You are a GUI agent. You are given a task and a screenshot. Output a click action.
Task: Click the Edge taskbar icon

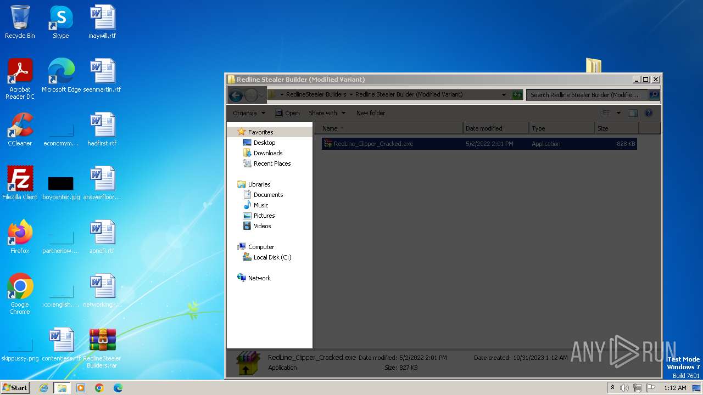118,388
